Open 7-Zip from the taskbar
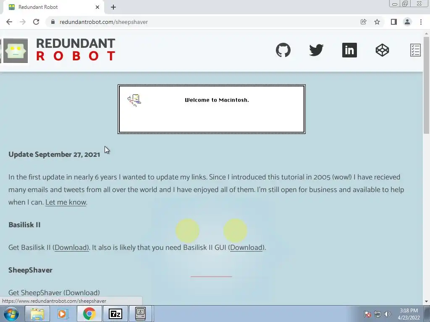This screenshot has width=430, height=322. [115, 314]
